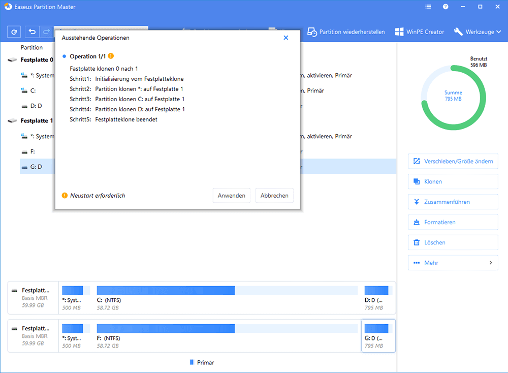This screenshot has width=508, height=373.
Task: Click the Anwenden button
Action: click(x=231, y=196)
